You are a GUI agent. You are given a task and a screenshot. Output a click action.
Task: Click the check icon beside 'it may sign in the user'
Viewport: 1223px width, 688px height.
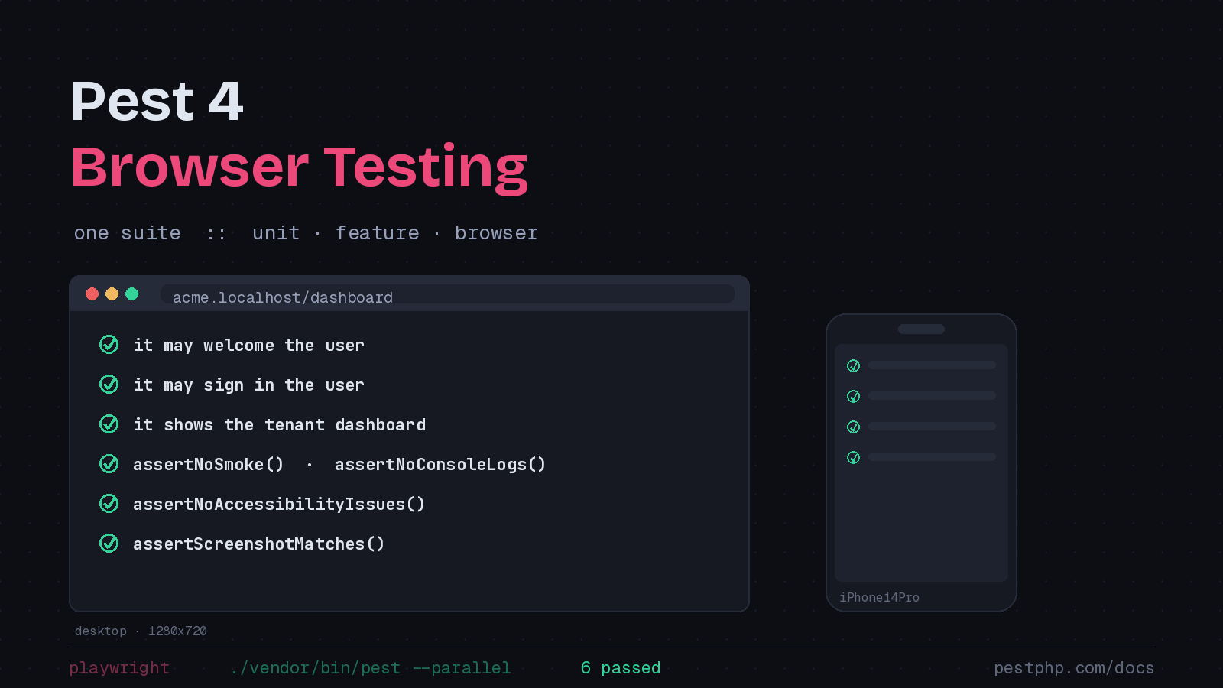(x=109, y=385)
